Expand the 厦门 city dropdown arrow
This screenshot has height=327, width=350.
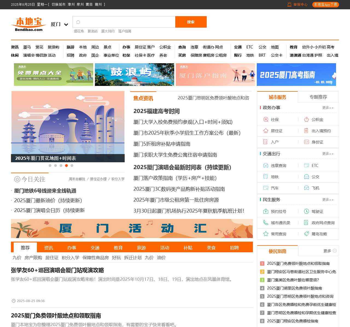(66, 25)
